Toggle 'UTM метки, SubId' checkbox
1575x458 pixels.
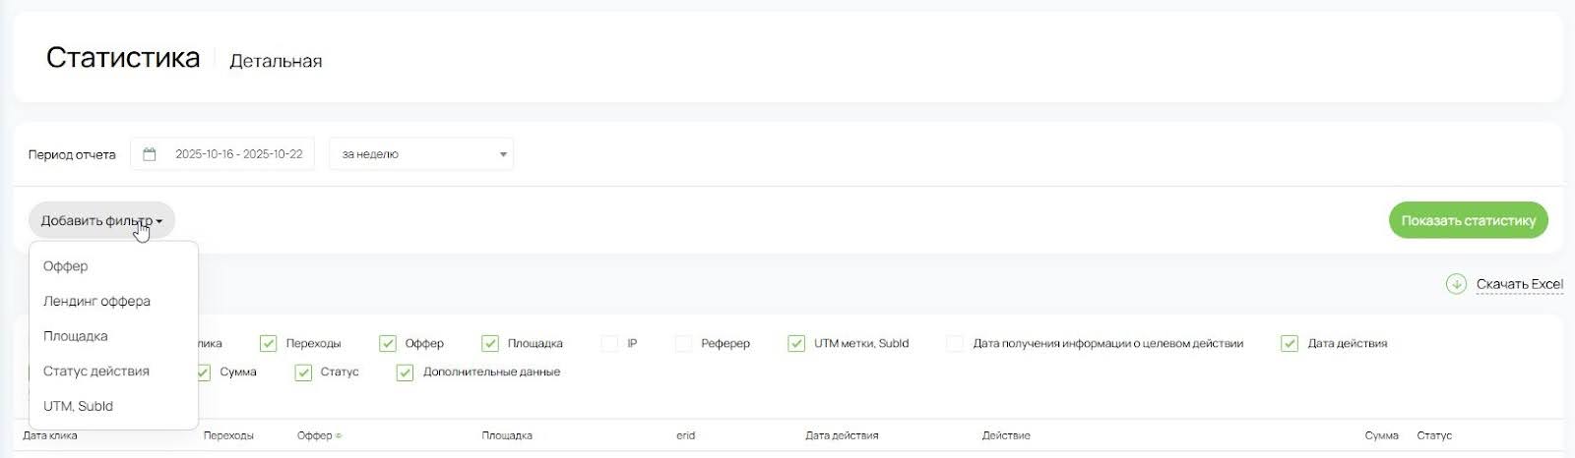click(x=796, y=343)
